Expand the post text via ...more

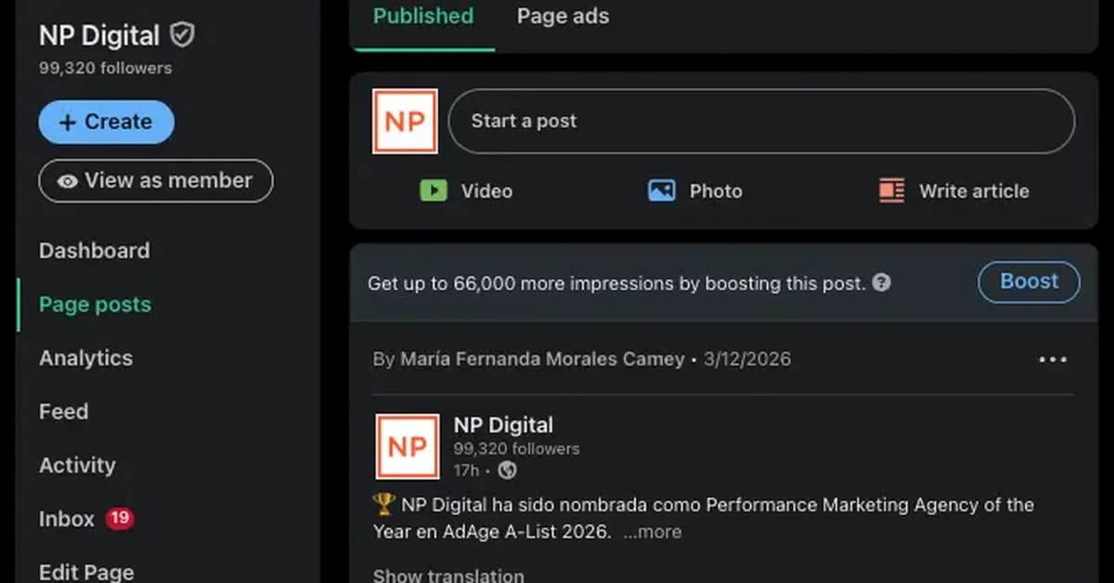click(653, 531)
